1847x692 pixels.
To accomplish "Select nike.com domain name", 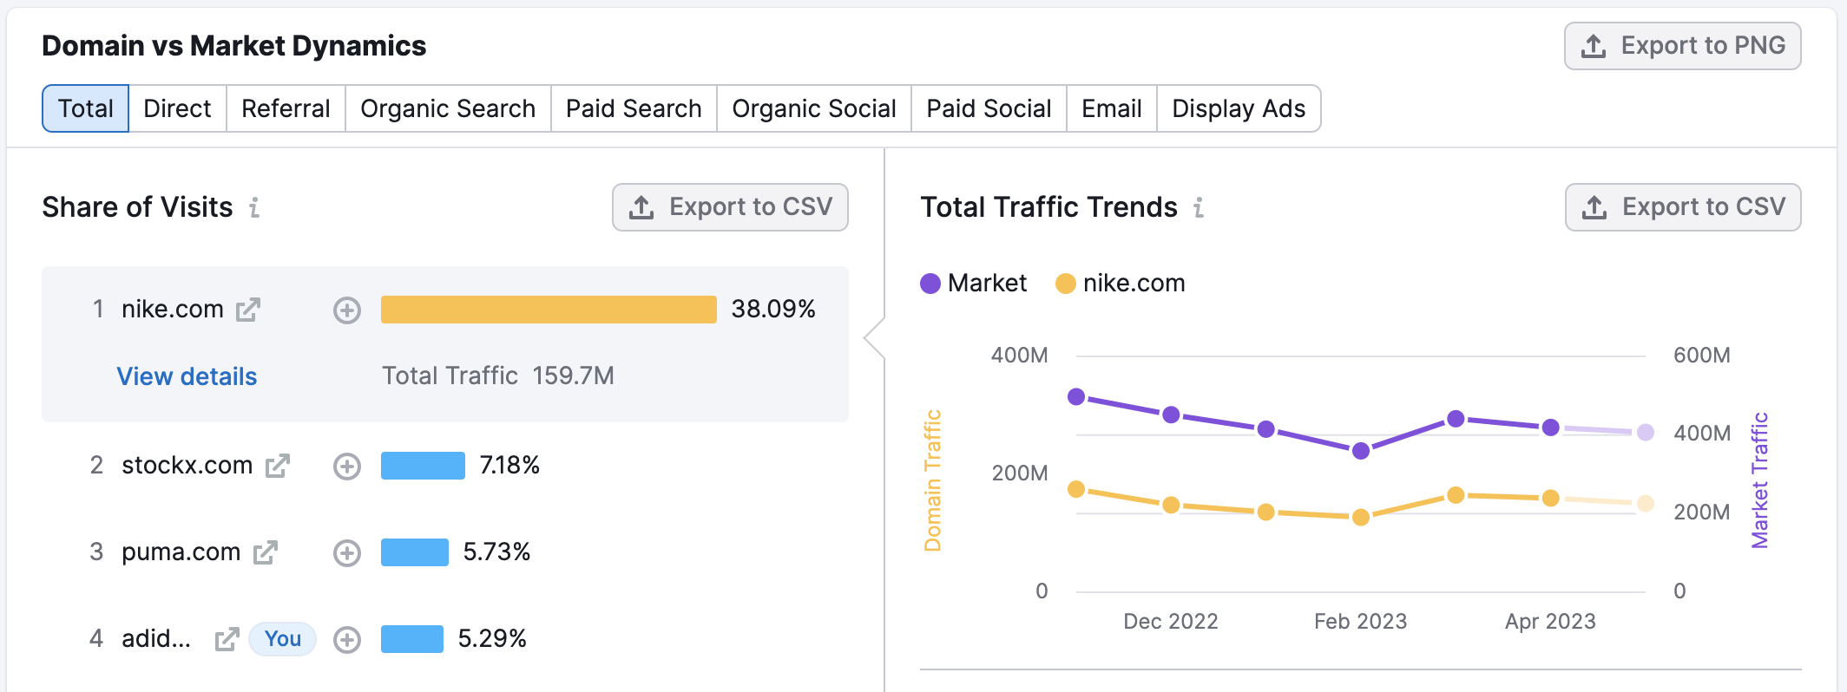I will pyautogui.click(x=173, y=310).
